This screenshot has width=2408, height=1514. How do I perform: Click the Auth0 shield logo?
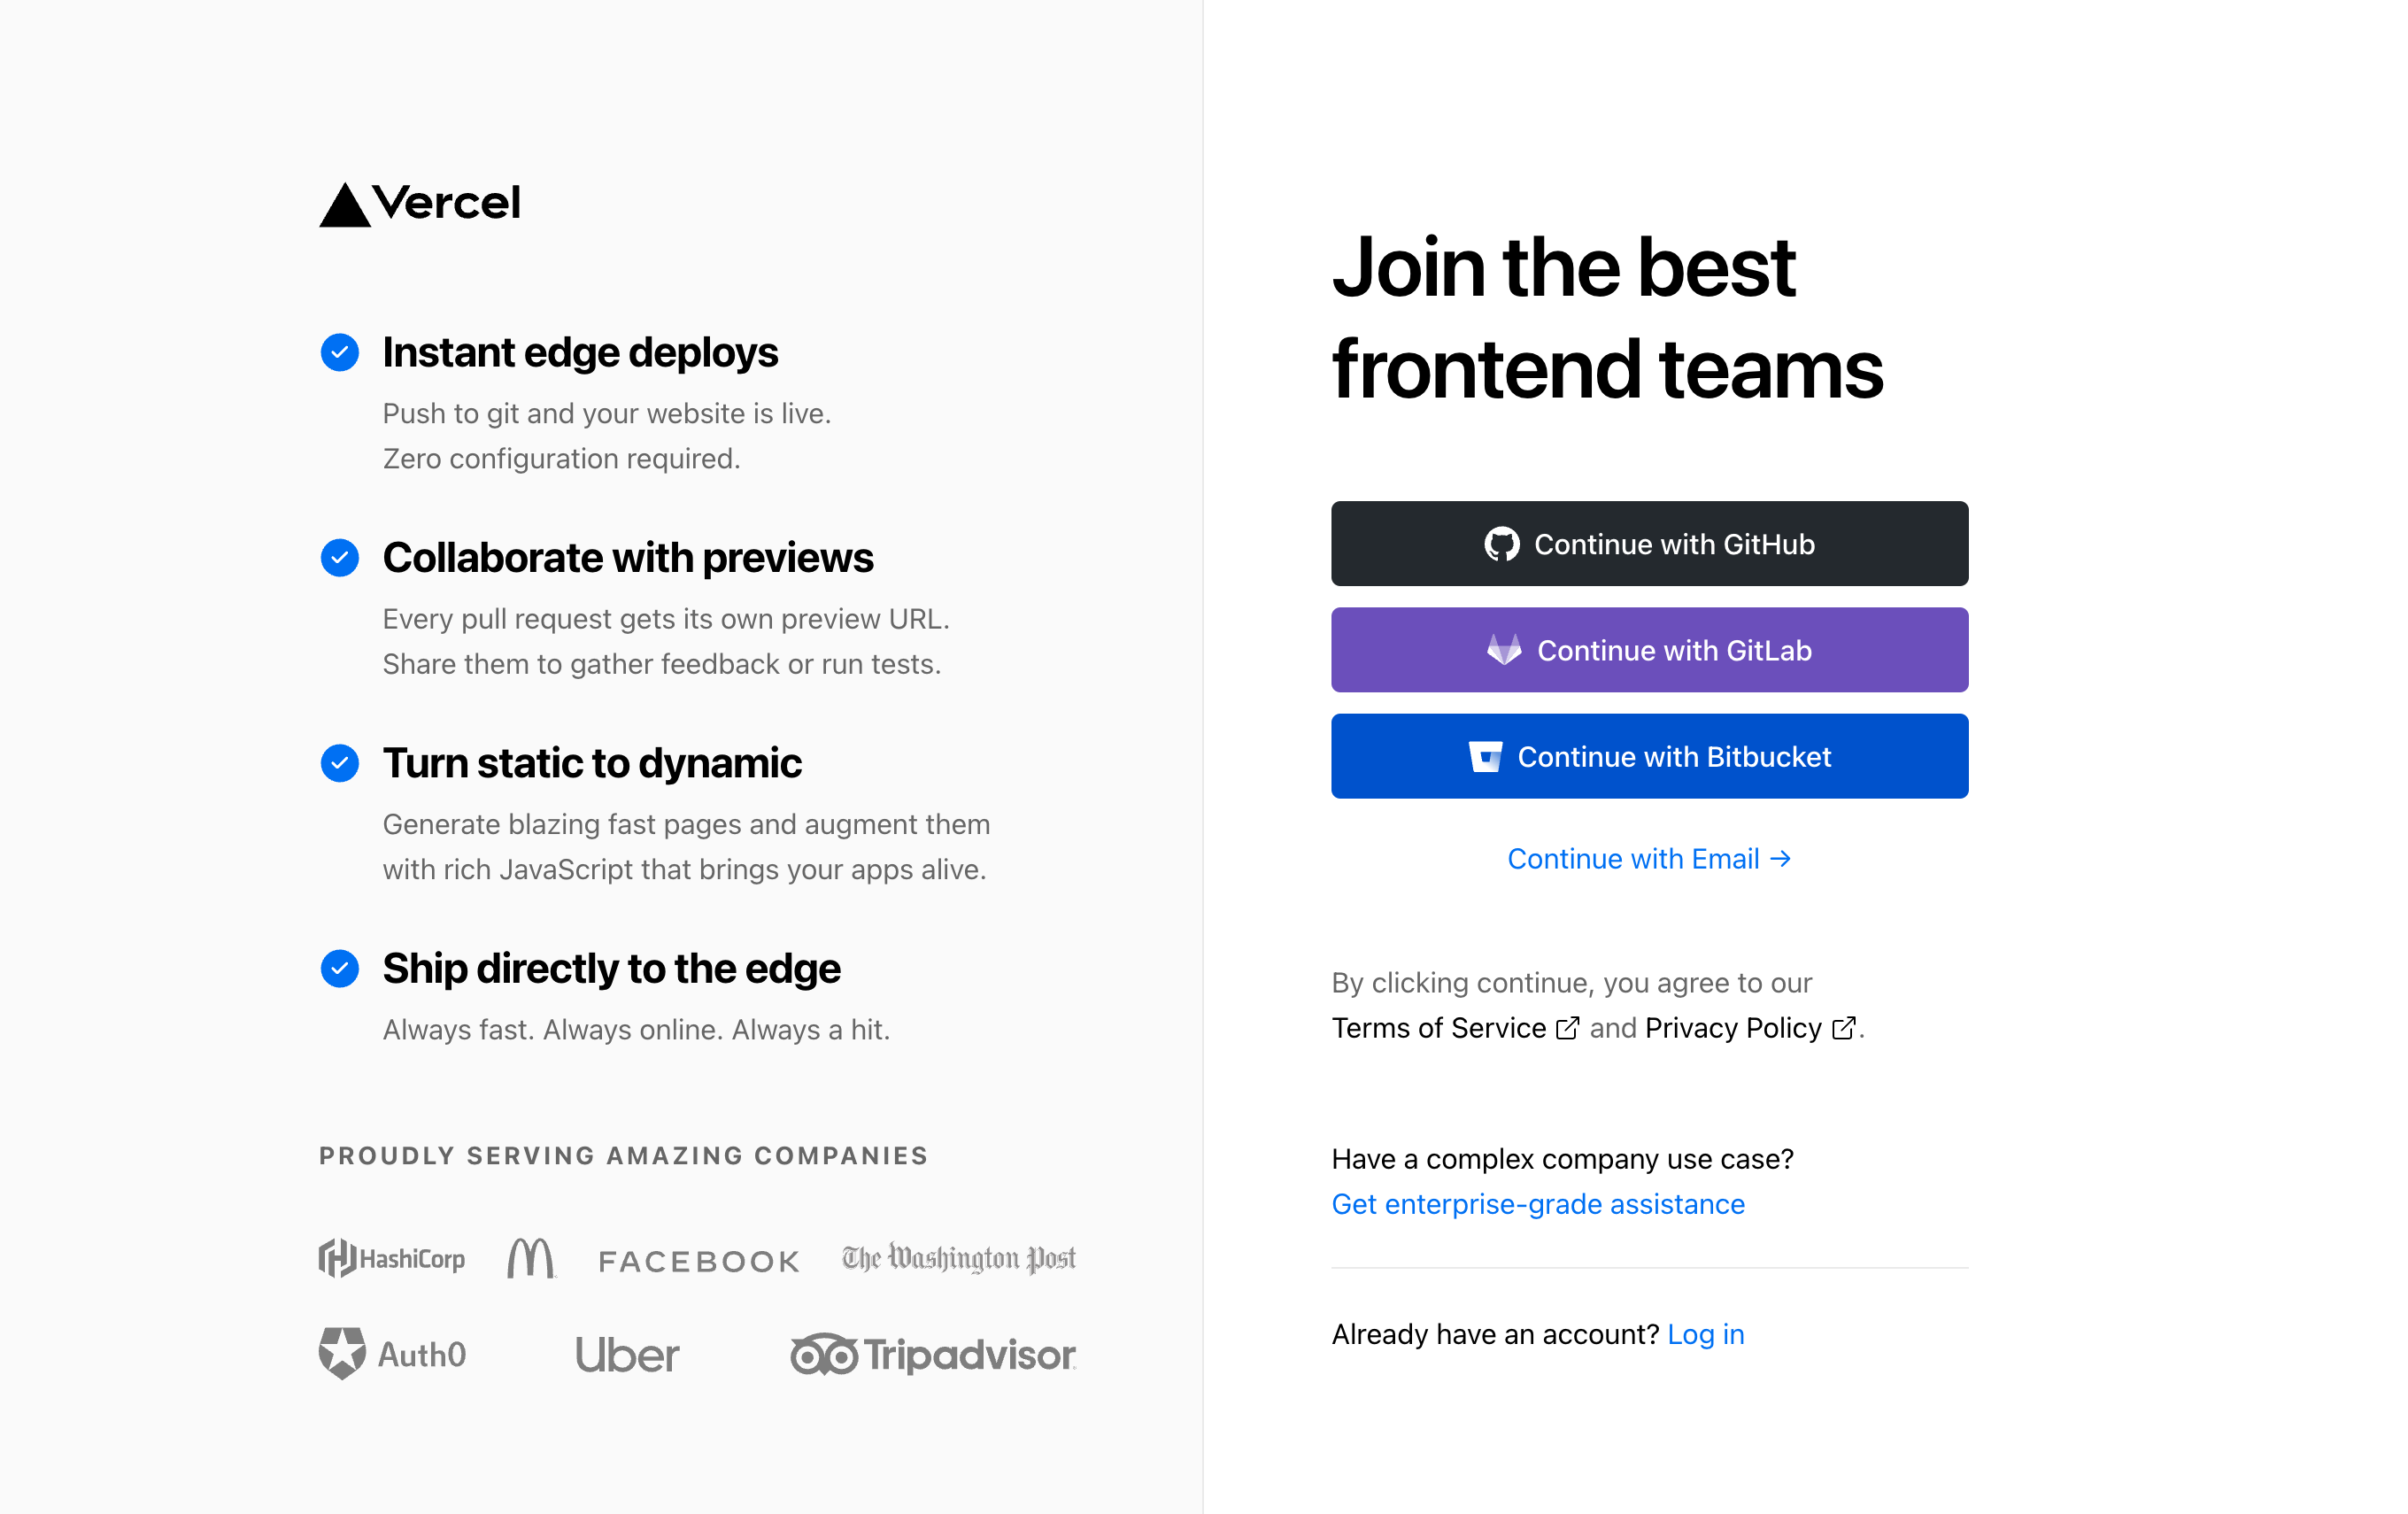(342, 1354)
